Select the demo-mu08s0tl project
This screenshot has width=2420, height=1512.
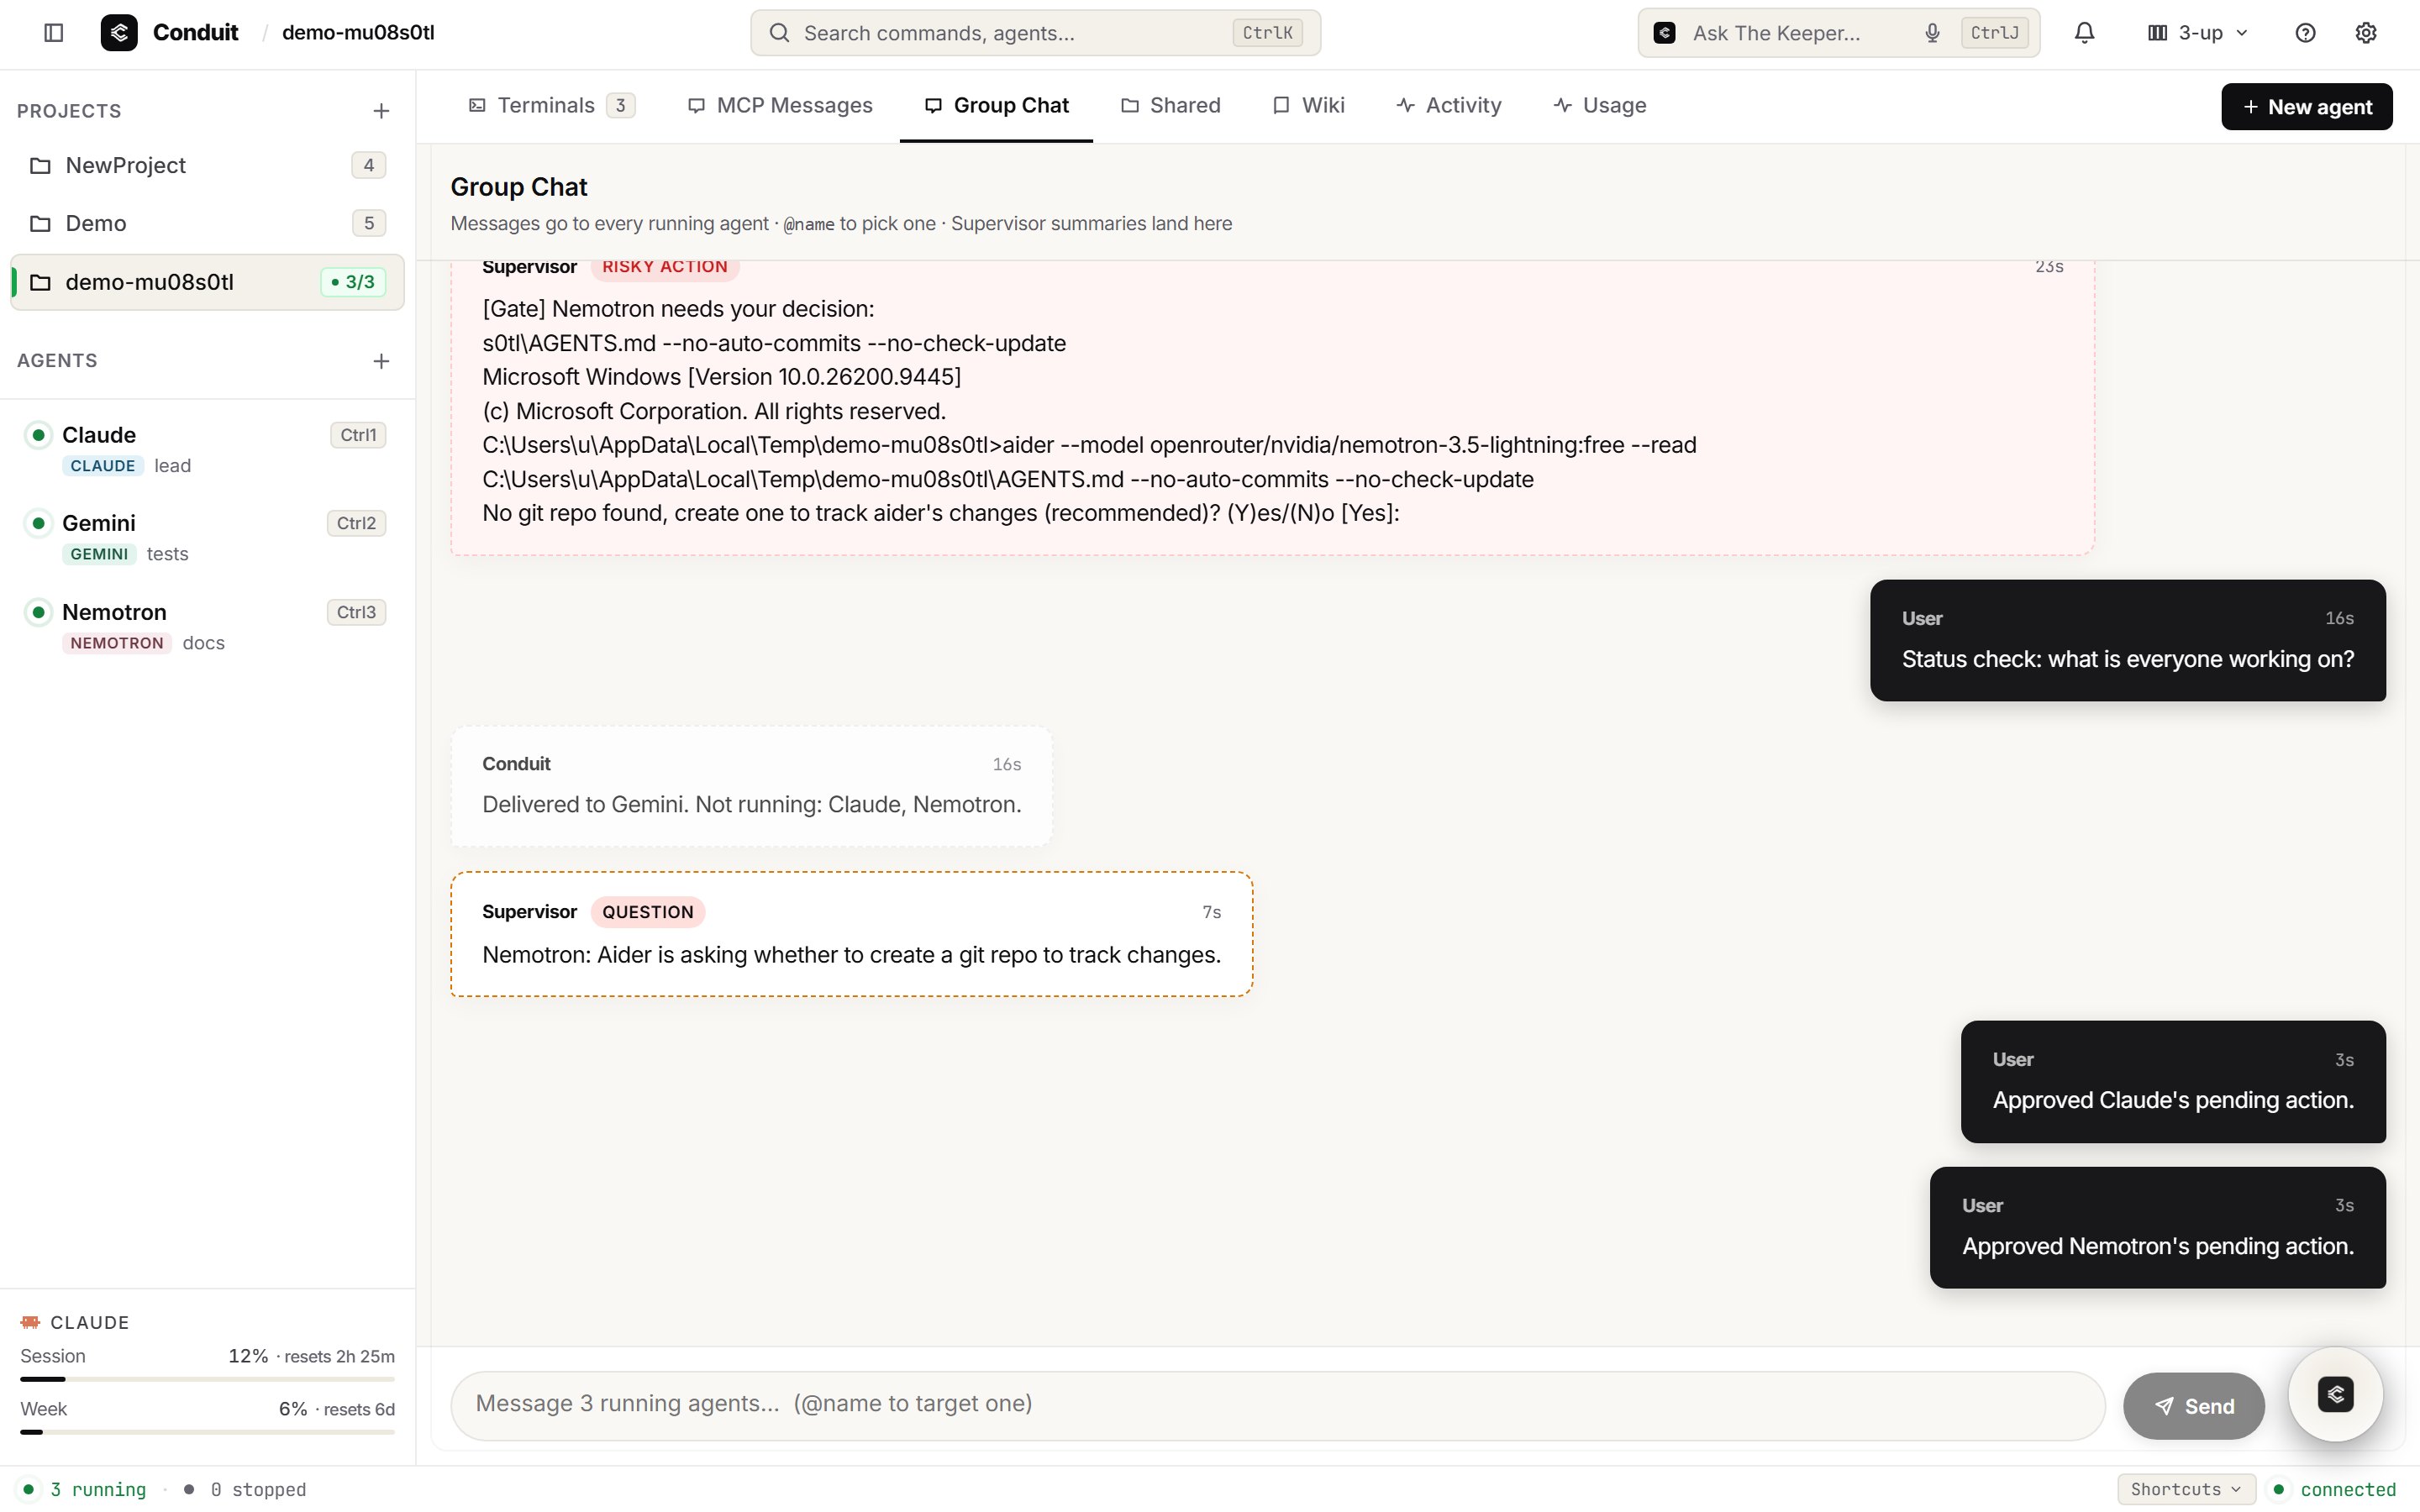(207, 283)
